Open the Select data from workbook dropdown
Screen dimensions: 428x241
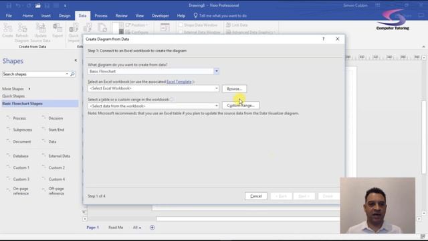[217, 106]
